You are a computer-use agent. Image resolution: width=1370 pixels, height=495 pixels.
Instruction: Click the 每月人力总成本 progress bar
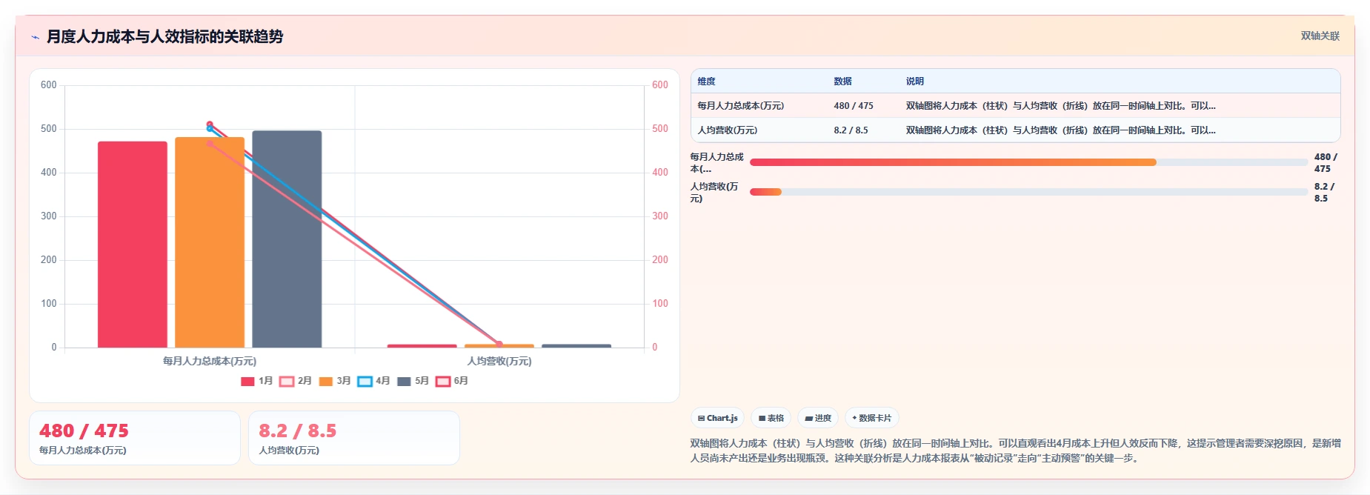(x=1028, y=162)
